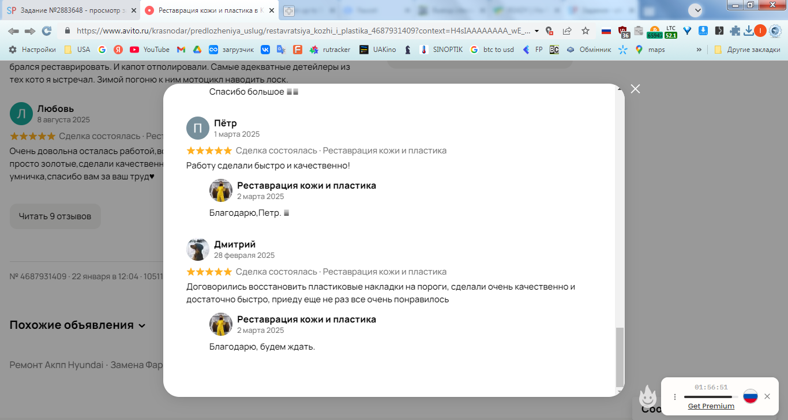Click the Bitcoin price extension icon

654,32
